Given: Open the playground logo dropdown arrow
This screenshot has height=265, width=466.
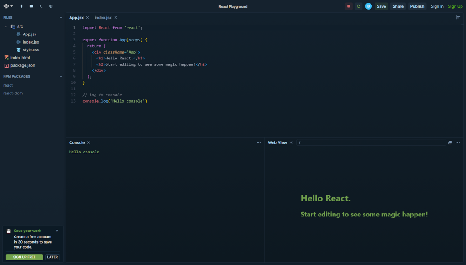Looking at the screenshot, I should pos(12,6).
